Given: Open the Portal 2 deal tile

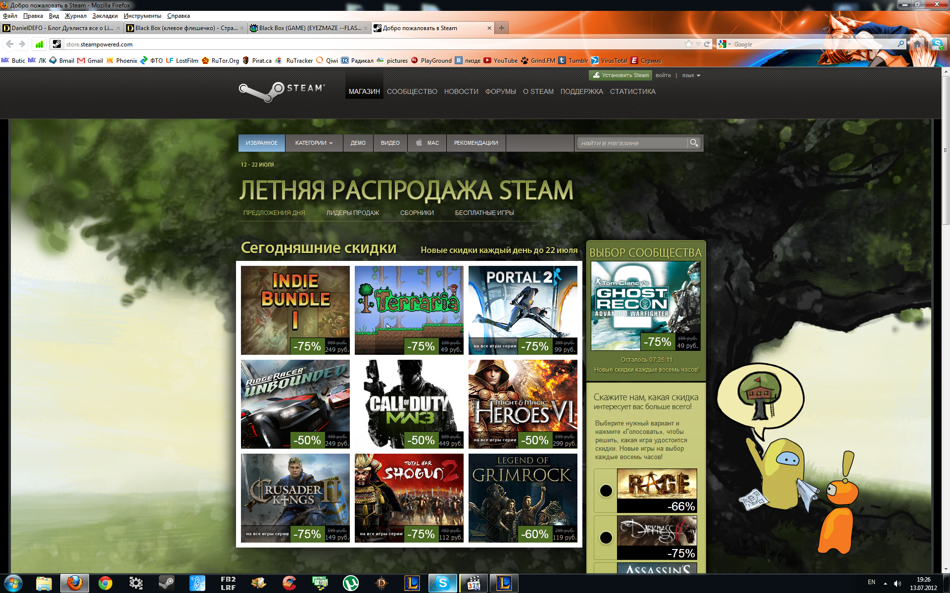Looking at the screenshot, I should (x=523, y=310).
